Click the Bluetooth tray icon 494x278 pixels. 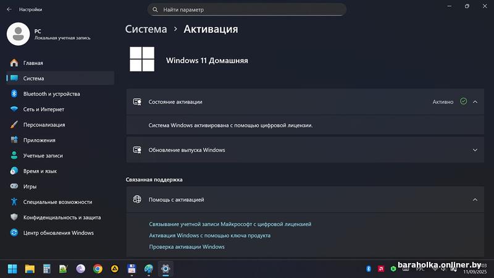[369, 269]
